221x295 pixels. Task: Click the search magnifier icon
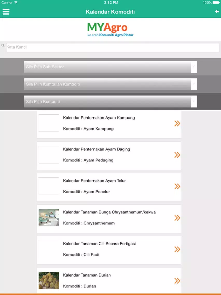click(x=3, y=45)
